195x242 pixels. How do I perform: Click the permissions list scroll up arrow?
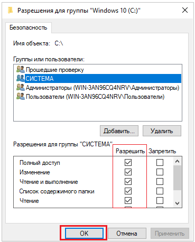pos(178,161)
